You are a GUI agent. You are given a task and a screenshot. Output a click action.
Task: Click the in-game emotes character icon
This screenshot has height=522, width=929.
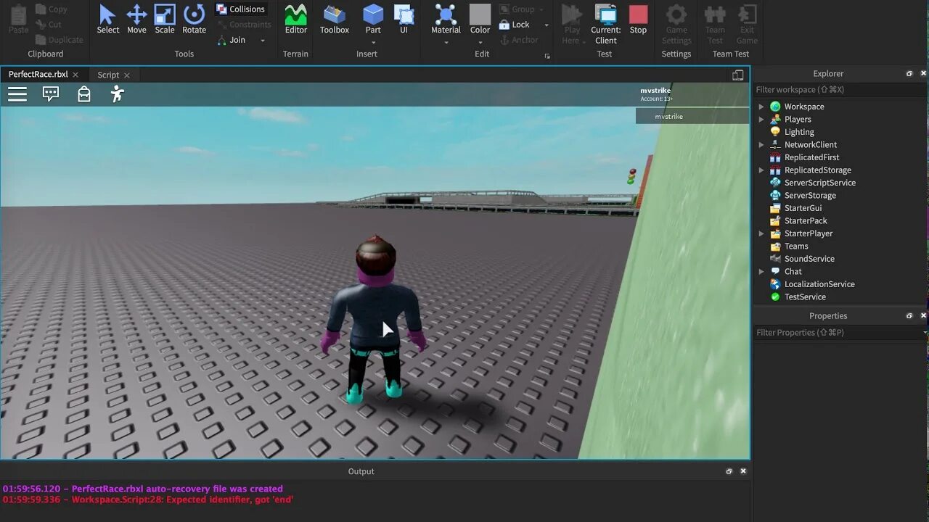click(x=117, y=94)
